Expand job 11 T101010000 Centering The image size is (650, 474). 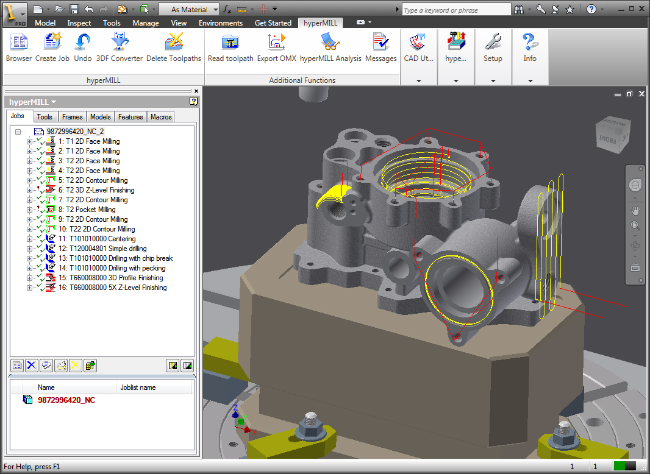pos(30,238)
